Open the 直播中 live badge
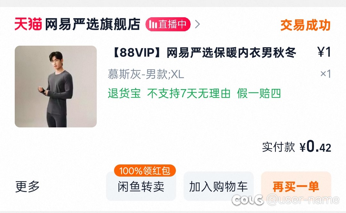Screen dimensions: 346x213 (x=168, y=24)
